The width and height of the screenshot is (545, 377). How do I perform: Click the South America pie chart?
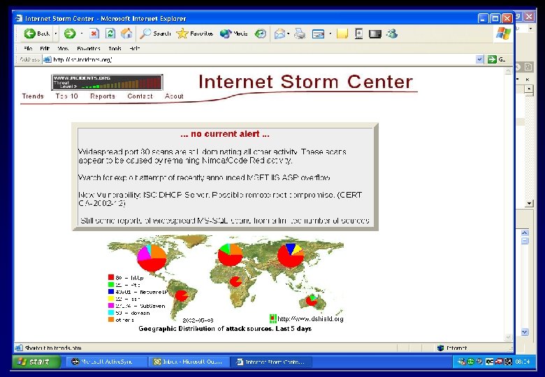coord(181,296)
